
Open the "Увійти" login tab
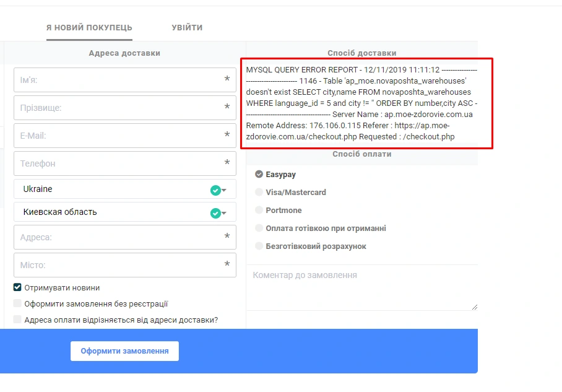point(187,28)
